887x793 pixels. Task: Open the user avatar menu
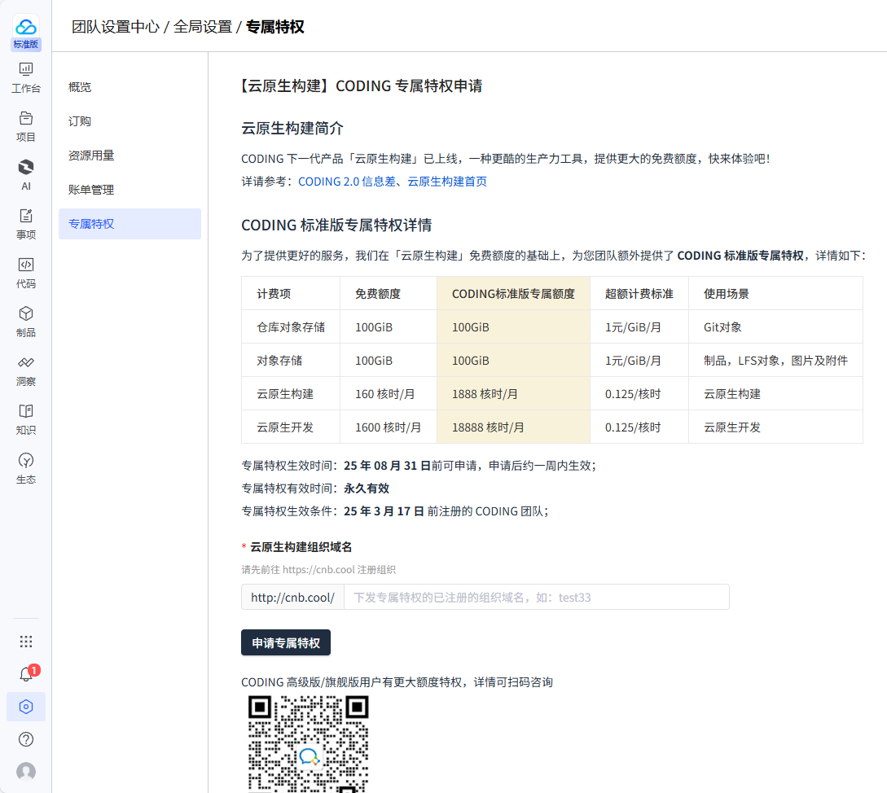click(x=26, y=772)
